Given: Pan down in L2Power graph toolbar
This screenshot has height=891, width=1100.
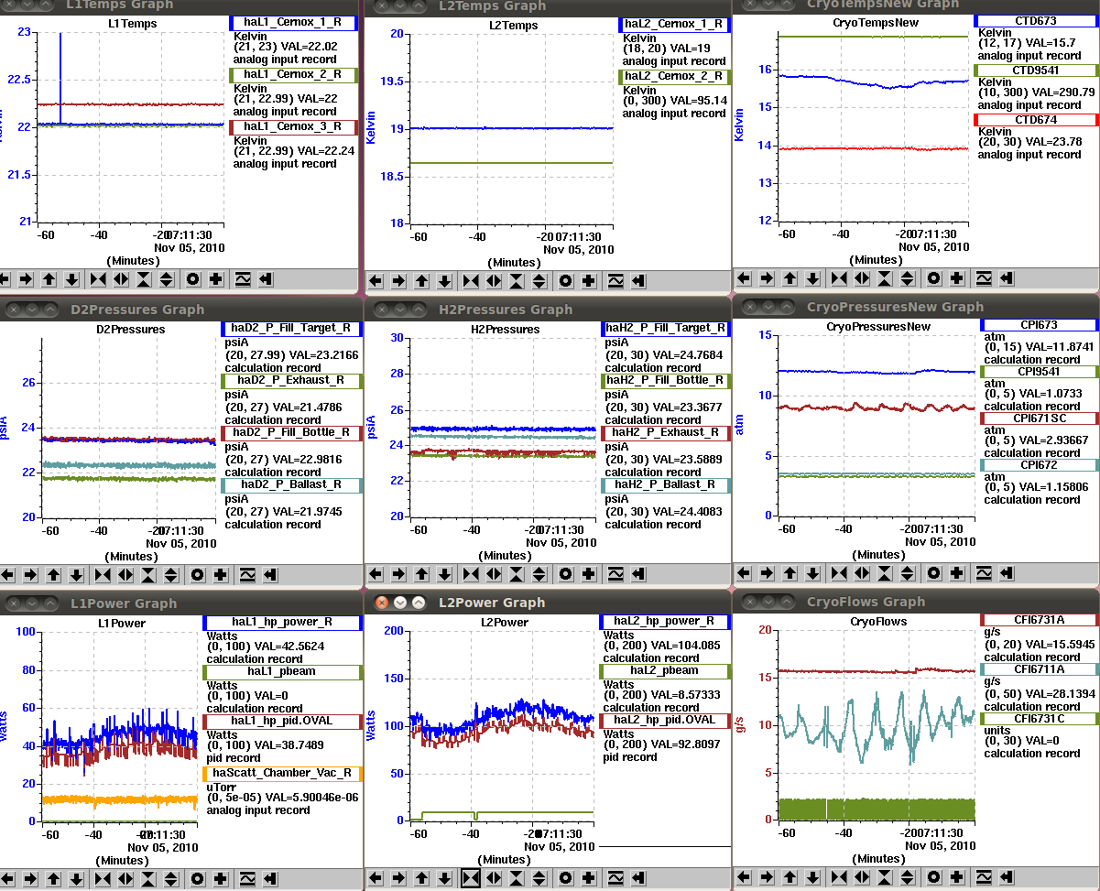Looking at the screenshot, I should click(x=445, y=878).
